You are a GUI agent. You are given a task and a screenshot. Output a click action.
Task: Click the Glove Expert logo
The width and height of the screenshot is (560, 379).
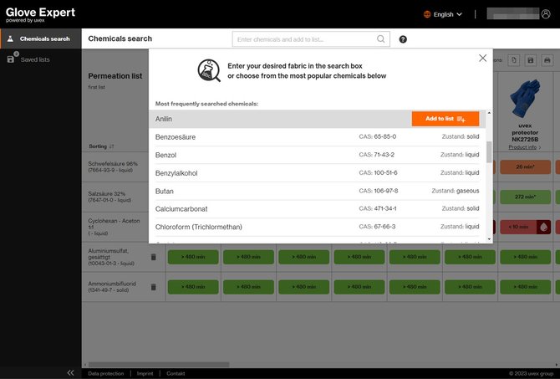coord(40,14)
